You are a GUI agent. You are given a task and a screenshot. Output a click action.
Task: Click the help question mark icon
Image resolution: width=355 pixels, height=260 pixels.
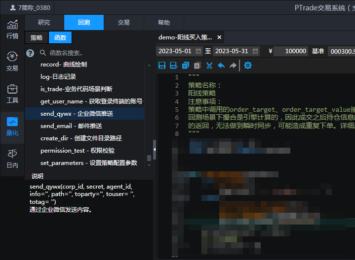pos(30,53)
